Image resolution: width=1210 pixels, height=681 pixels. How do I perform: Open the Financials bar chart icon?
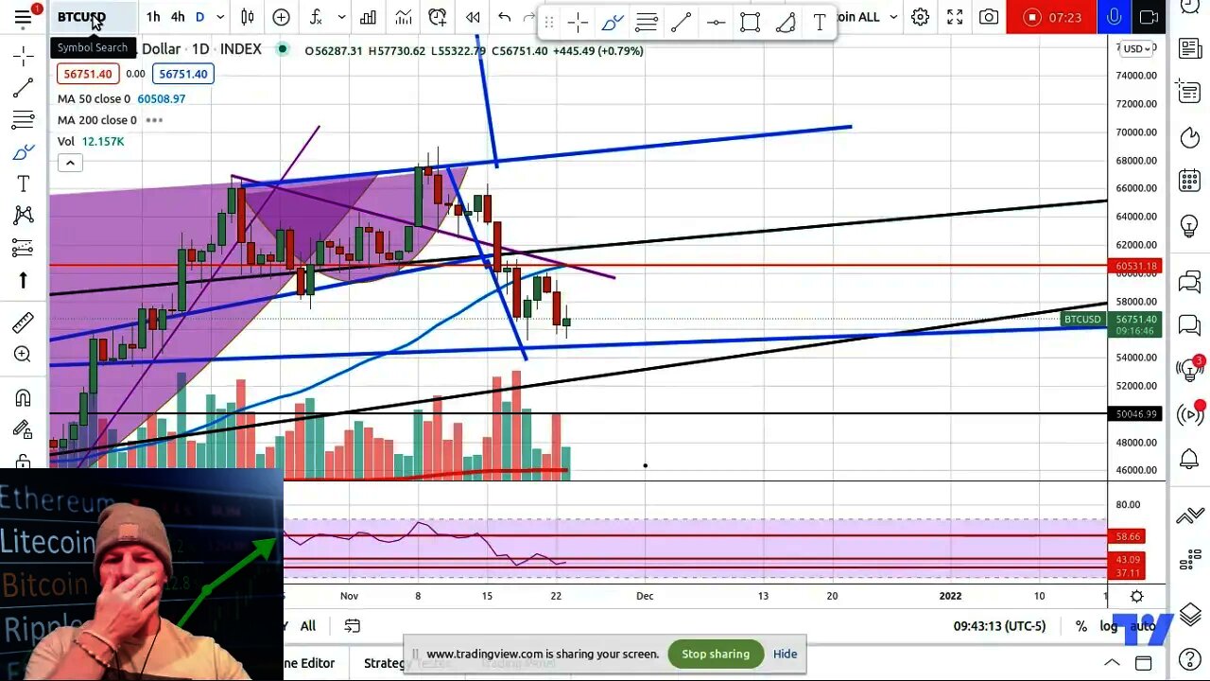tap(368, 17)
